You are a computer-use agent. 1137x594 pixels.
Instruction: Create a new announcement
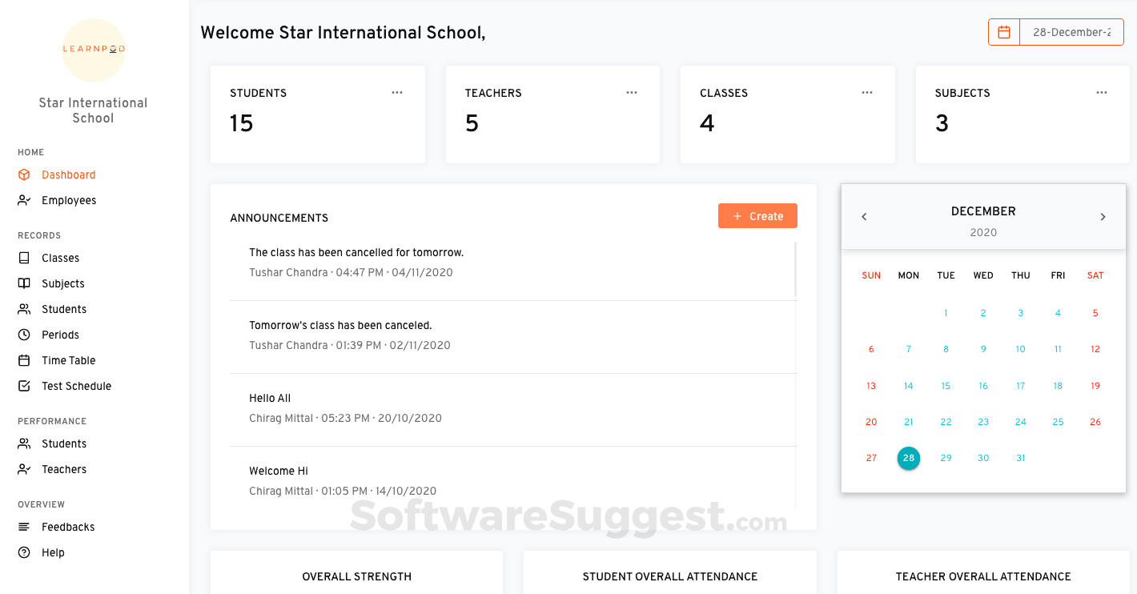(x=757, y=216)
